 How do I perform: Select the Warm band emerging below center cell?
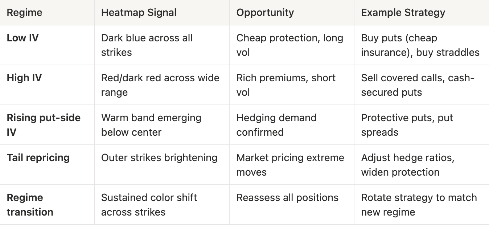(x=151, y=125)
